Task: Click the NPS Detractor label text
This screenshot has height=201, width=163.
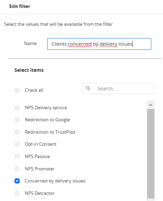Action: [40, 193]
